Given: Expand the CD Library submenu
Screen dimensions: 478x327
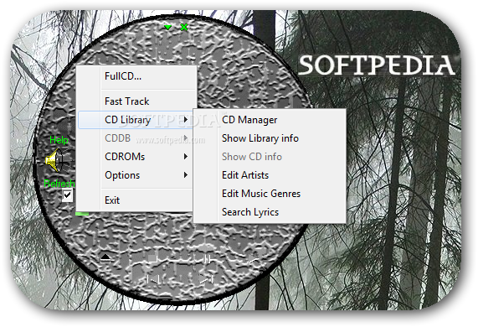Looking at the screenshot, I should click(136, 120).
